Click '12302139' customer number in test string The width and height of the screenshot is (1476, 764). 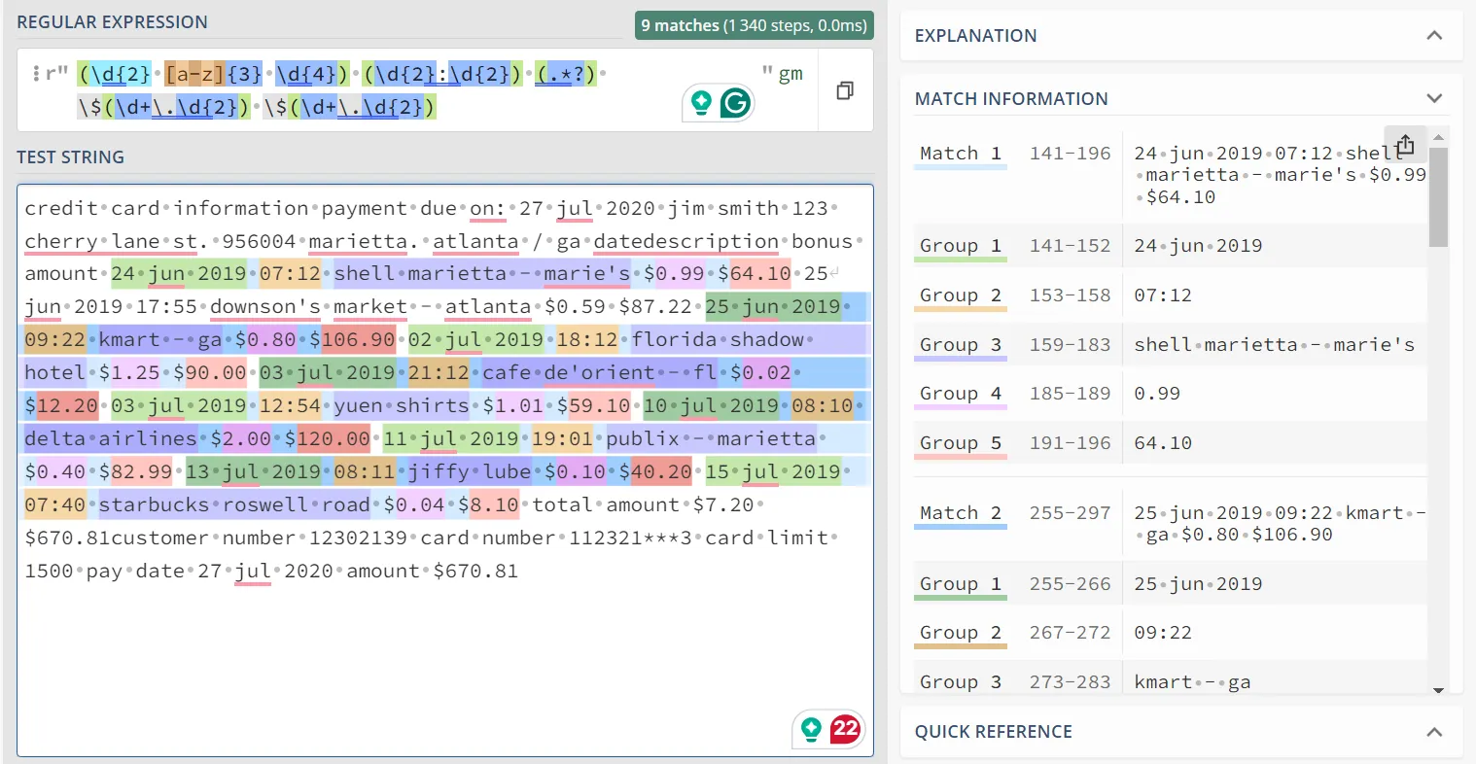pyautogui.click(x=359, y=538)
